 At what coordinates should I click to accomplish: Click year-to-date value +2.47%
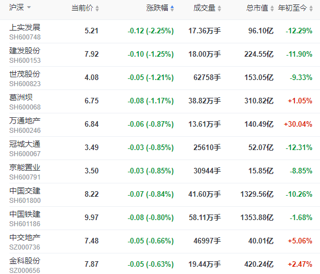click(300, 264)
